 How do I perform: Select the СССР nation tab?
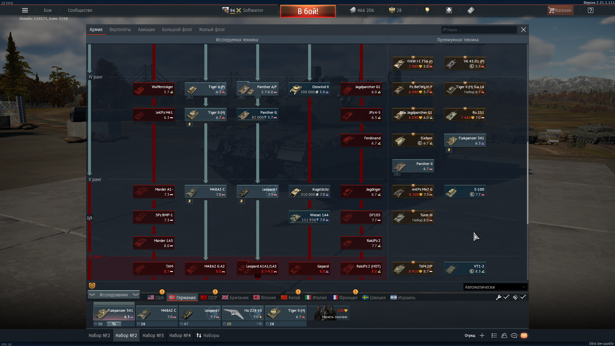click(x=209, y=297)
